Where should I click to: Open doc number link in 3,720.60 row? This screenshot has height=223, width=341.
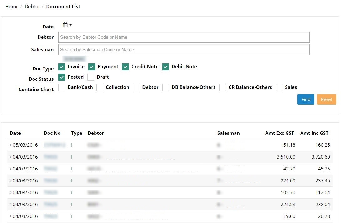51,157
